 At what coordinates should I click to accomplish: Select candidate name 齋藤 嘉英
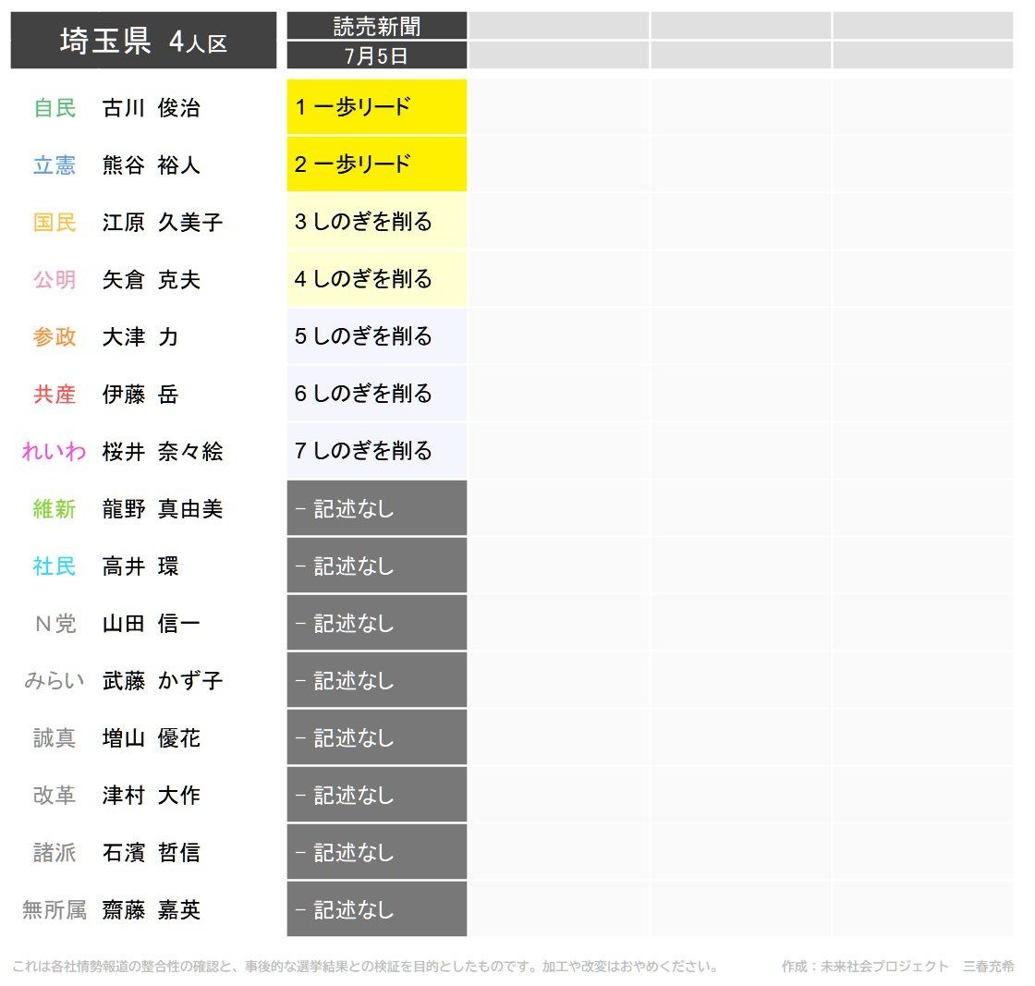151,910
